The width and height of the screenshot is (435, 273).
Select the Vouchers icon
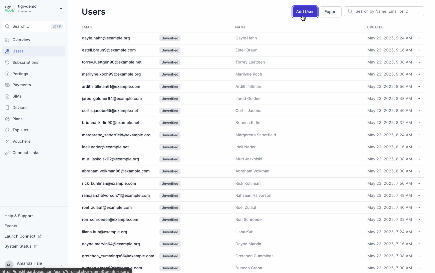[x=7, y=141]
